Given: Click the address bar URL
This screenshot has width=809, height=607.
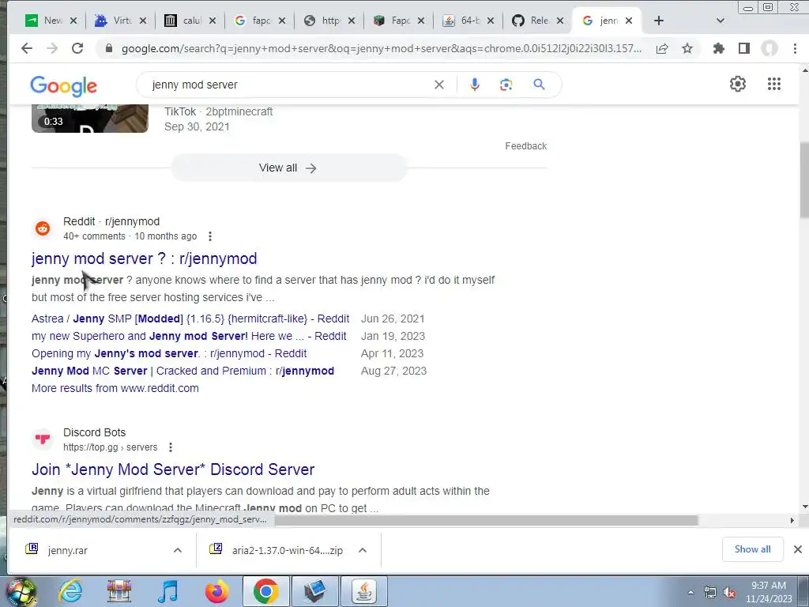Looking at the screenshot, I should 382,48.
